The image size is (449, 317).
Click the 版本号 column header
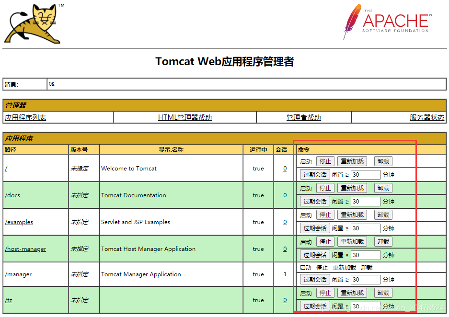click(x=79, y=149)
